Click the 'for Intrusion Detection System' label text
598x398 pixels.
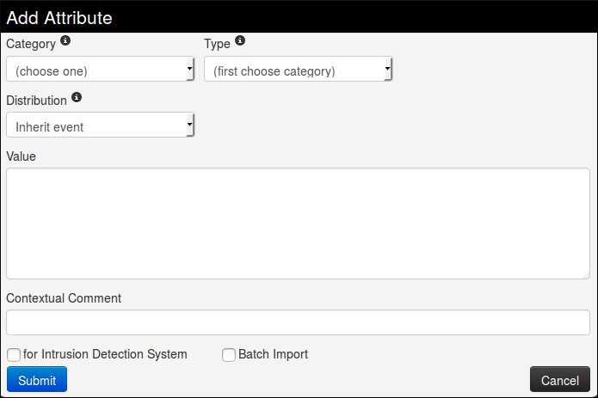[x=105, y=354]
